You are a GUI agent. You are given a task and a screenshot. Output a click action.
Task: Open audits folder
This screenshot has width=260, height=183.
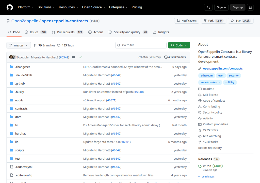(x=19, y=100)
